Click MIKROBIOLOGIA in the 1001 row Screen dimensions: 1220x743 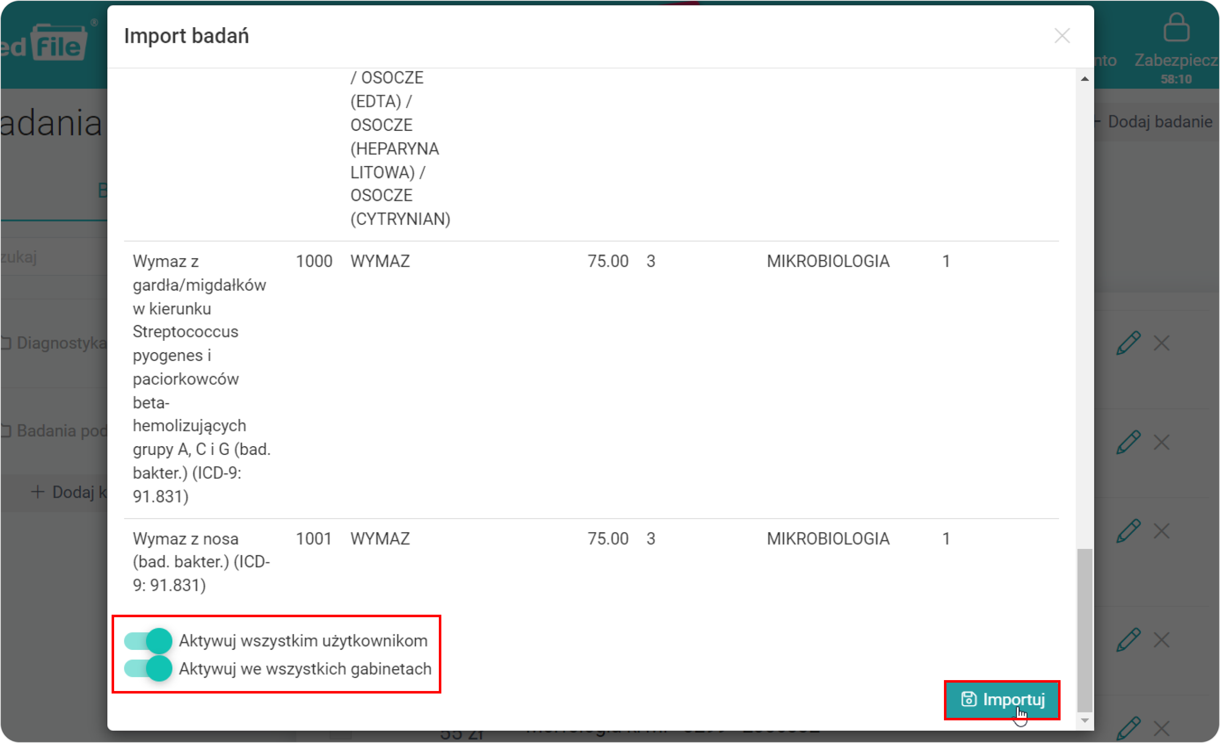click(x=828, y=538)
